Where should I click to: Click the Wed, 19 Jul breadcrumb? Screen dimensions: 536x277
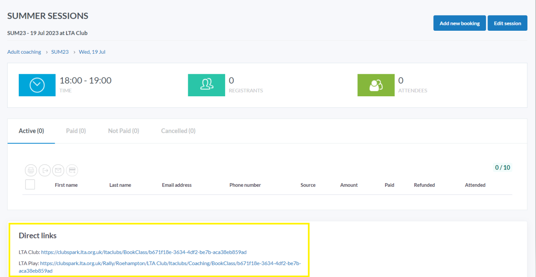click(x=92, y=52)
